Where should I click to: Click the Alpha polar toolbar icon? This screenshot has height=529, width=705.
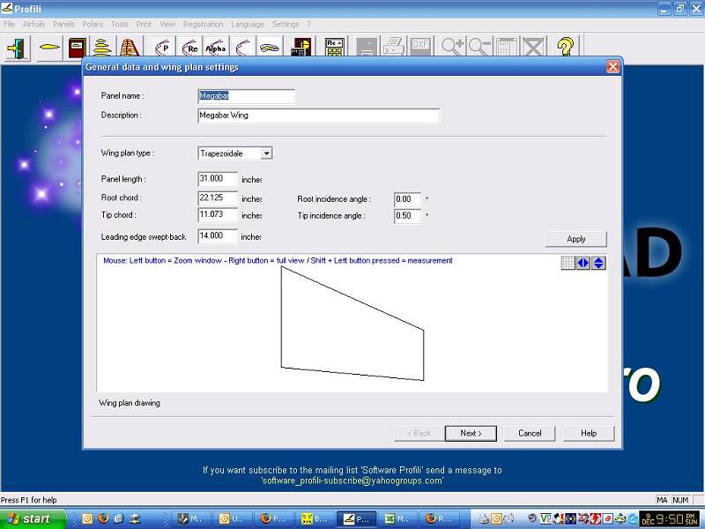(215, 48)
